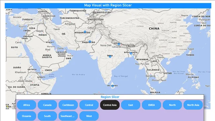The image size is (215, 121).
Task: Deselect the Central Asia slicer button
Action: tap(110, 105)
